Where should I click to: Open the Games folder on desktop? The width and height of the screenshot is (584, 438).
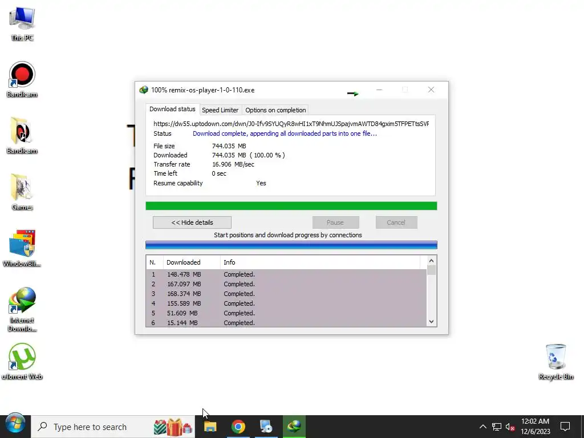click(x=22, y=192)
